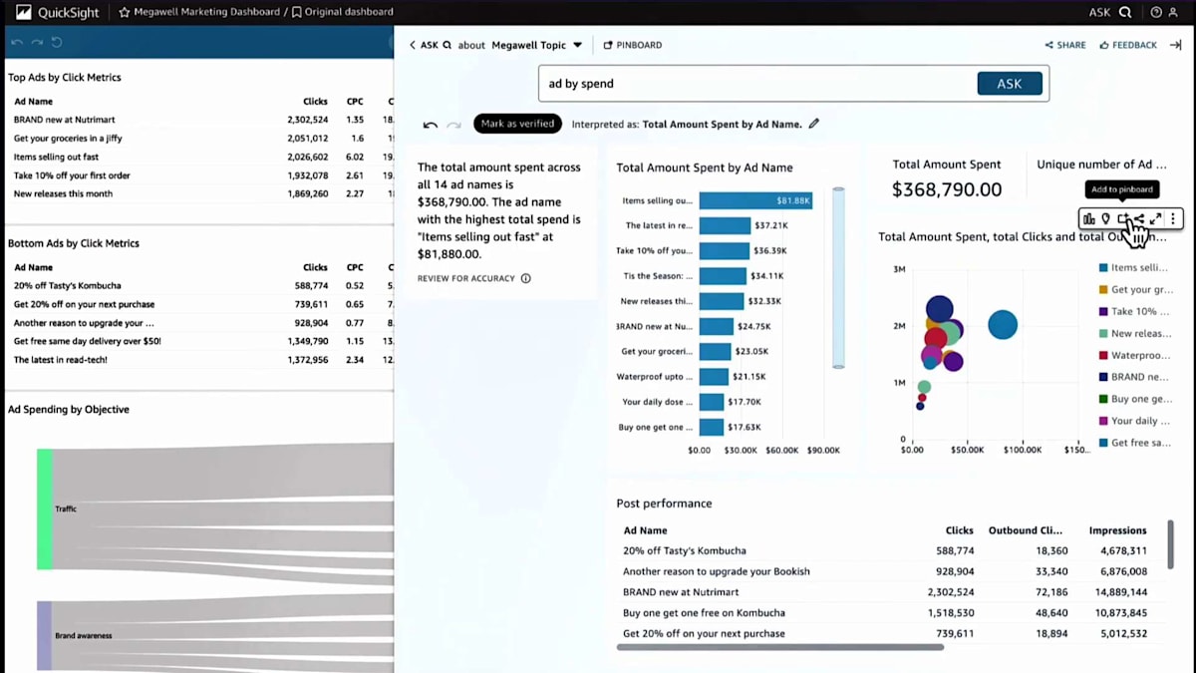
Task: Undo the question in Q panel
Action: click(x=431, y=125)
